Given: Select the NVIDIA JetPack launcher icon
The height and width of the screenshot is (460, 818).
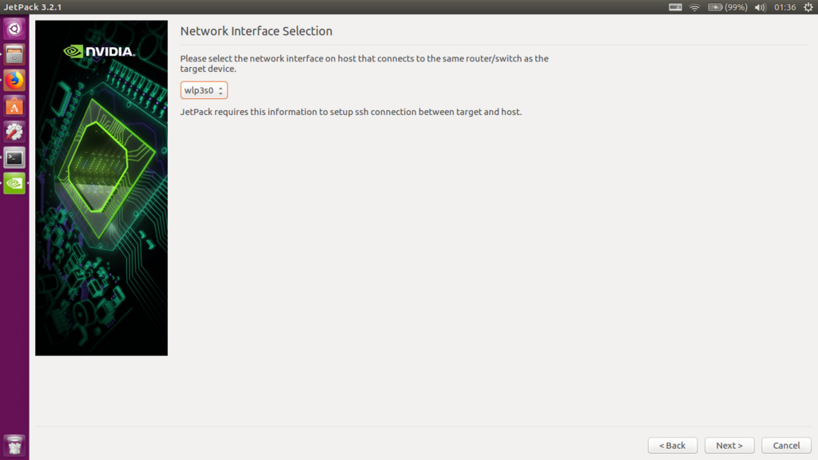Looking at the screenshot, I should pyautogui.click(x=14, y=183).
